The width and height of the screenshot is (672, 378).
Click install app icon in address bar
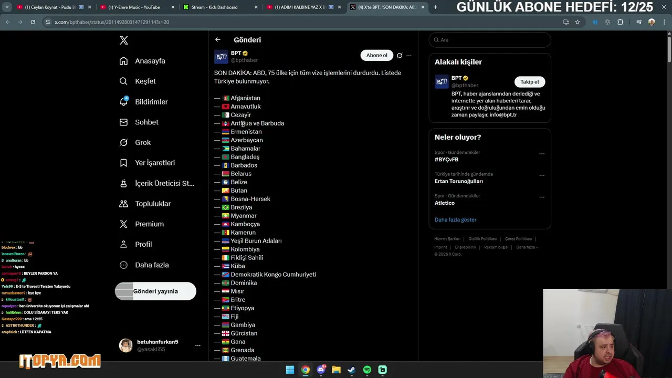pyautogui.click(x=566, y=22)
